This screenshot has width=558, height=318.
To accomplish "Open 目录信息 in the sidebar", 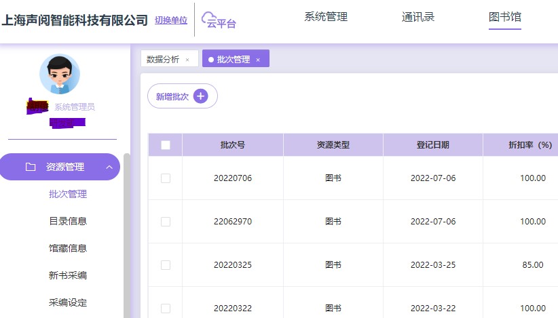I will point(68,221).
